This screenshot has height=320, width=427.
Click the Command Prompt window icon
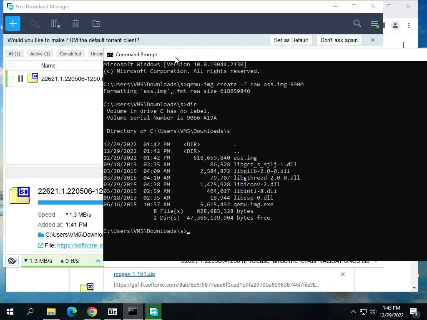pyautogui.click(x=110, y=55)
